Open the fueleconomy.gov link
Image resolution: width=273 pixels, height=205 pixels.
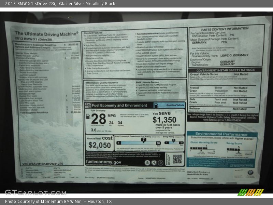coord(103,162)
